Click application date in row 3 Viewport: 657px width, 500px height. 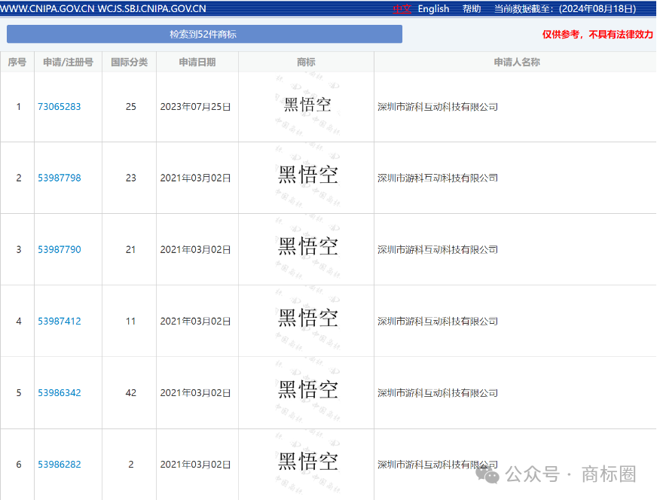pos(195,249)
